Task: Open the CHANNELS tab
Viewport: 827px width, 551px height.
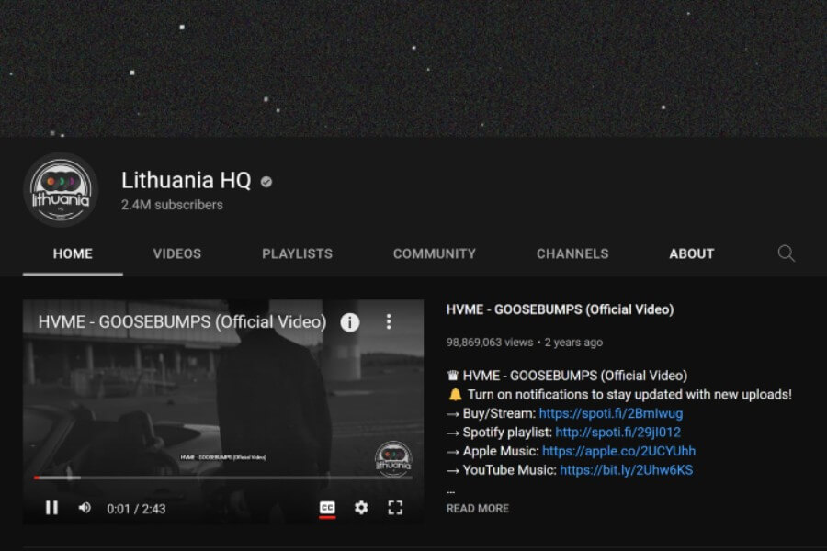Action: (572, 253)
